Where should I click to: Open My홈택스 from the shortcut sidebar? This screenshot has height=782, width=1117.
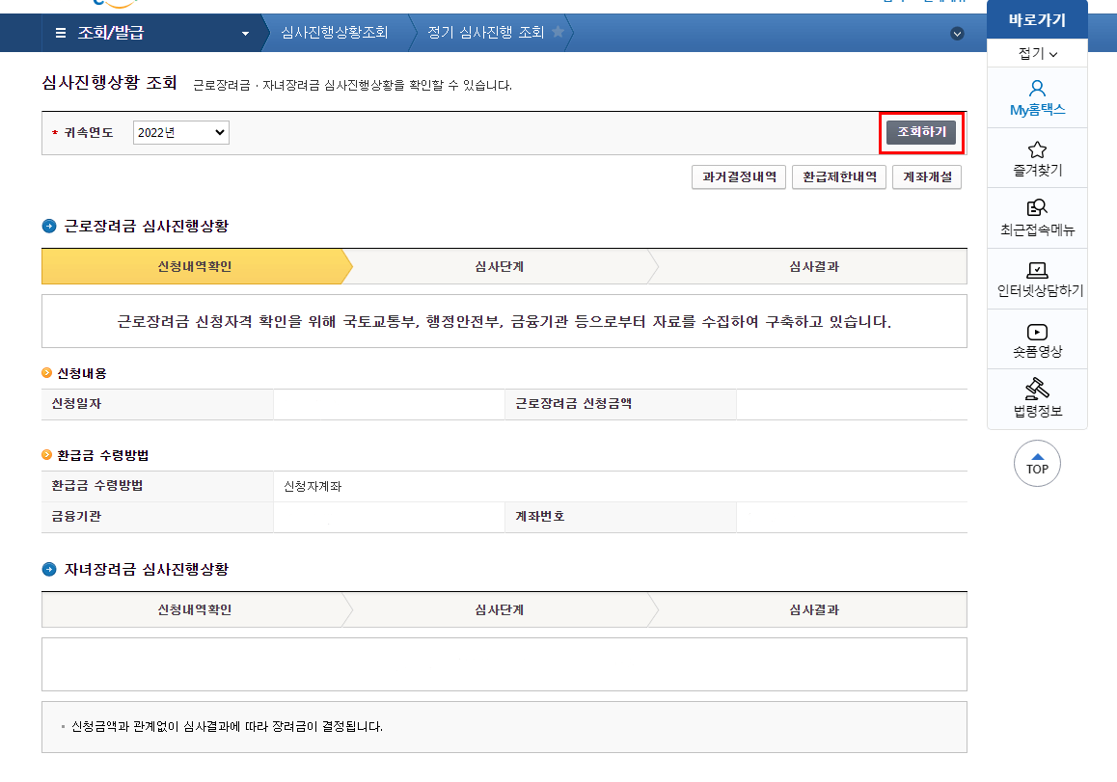[1037, 98]
